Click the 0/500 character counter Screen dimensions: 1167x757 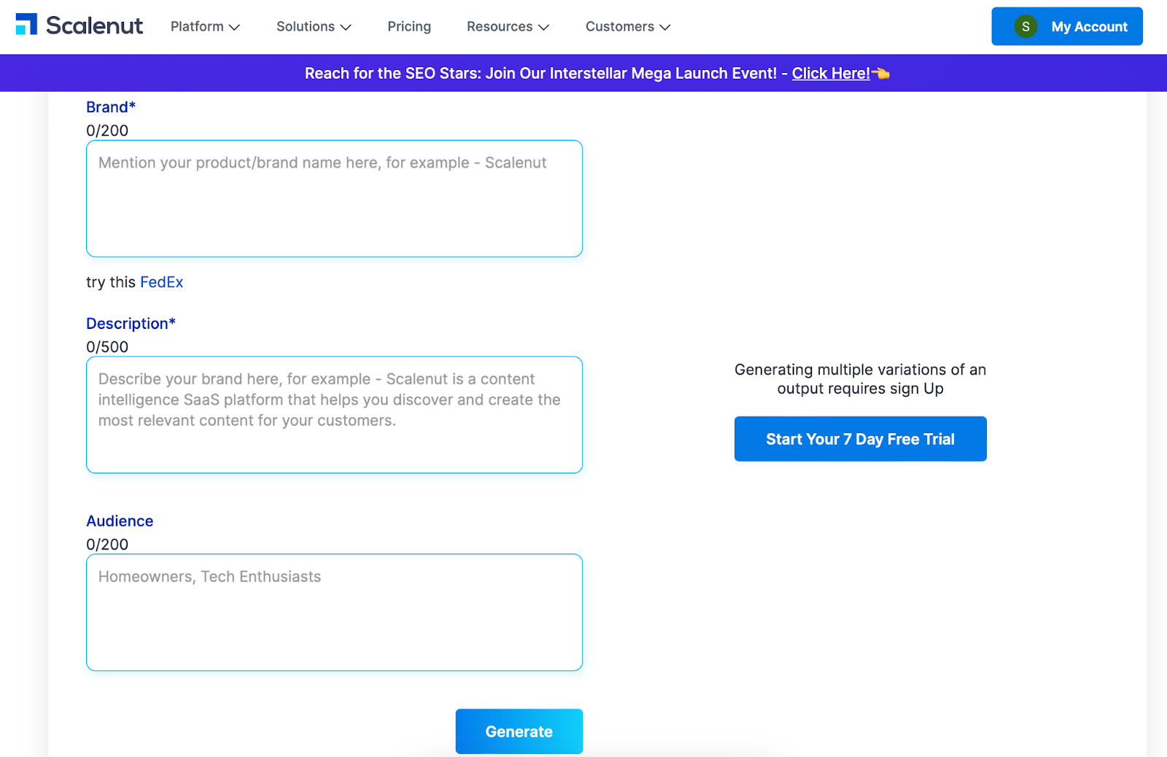tap(107, 346)
